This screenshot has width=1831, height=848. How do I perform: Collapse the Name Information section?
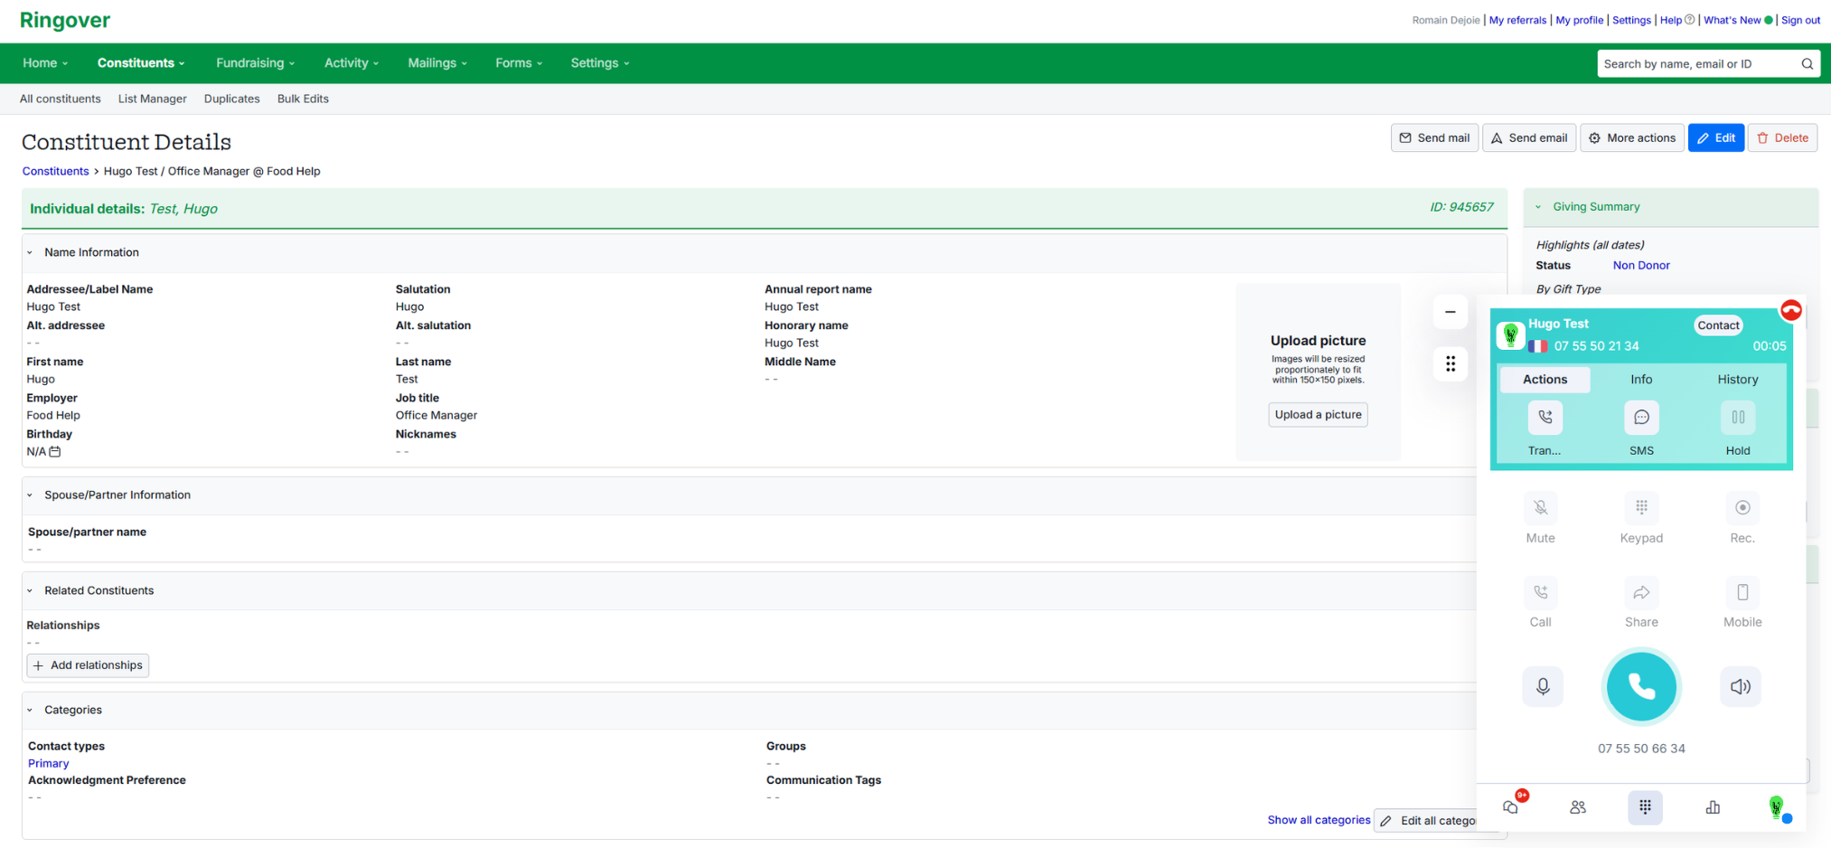tap(30, 253)
